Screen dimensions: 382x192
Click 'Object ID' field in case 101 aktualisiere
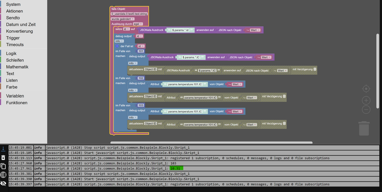click(x=151, y=69)
